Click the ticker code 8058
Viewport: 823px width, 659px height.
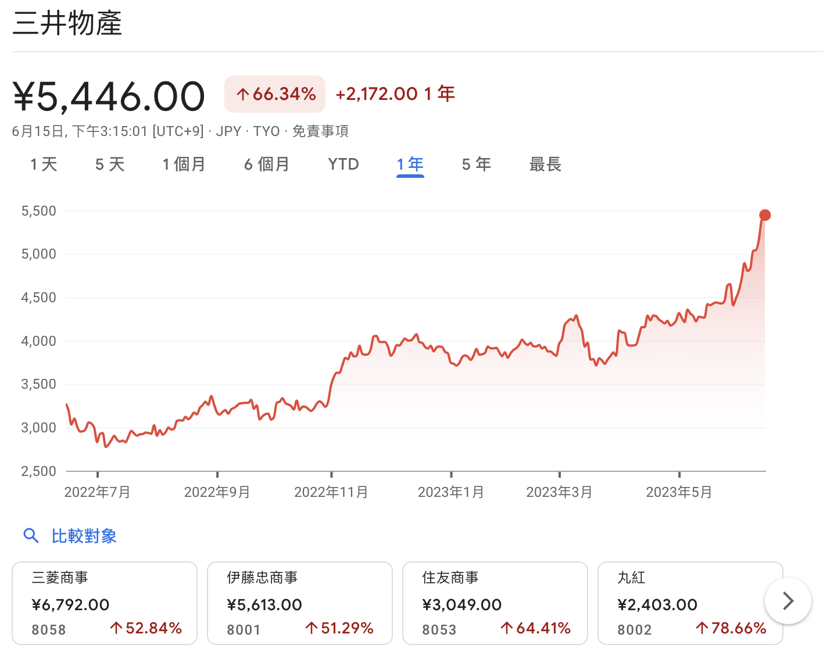[49, 630]
